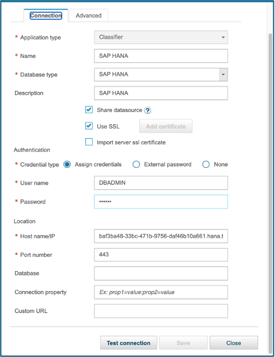Open the Share datasource help icon
The height and width of the screenshot is (357, 275).
147,111
